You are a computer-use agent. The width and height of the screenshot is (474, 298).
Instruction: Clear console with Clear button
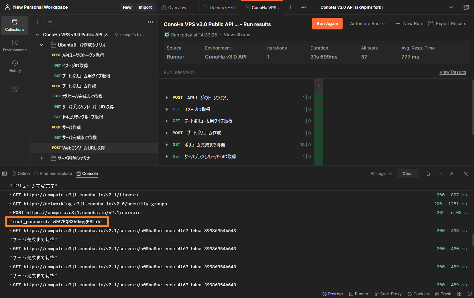pyautogui.click(x=408, y=174)
